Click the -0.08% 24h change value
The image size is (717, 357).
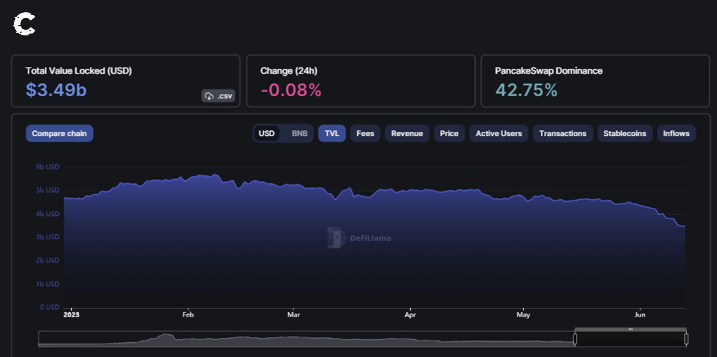click(291, 90)
